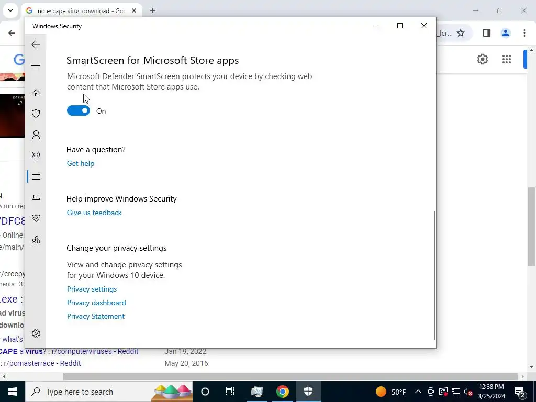
Task: Open Virus & threat protection shield icon
Action: tap(36, 114)
